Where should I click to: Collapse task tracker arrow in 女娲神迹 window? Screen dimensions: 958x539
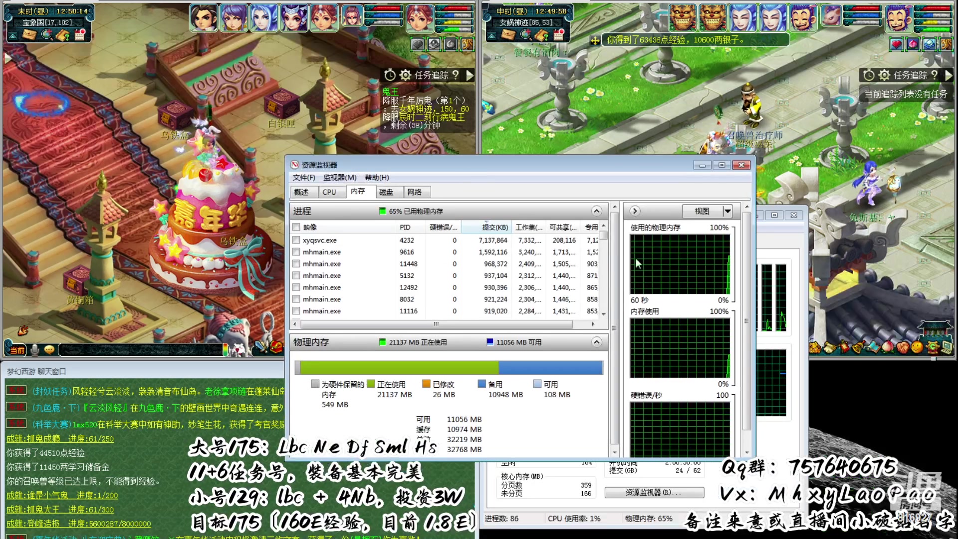(948, 75)
